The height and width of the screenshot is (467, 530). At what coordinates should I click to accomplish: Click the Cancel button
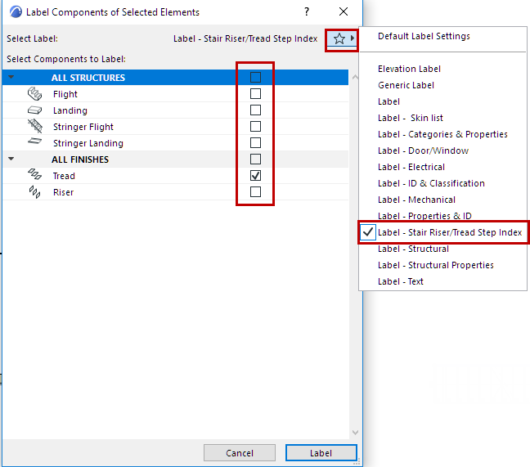240,453
